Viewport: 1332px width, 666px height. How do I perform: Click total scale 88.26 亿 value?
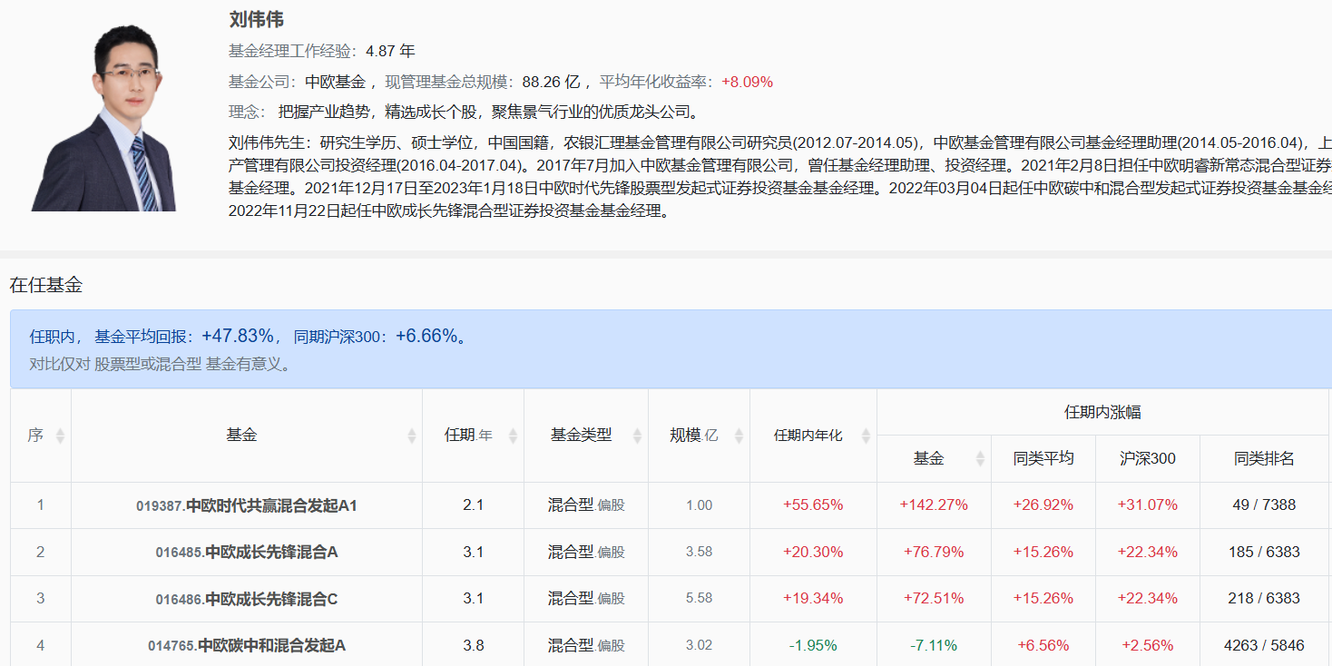tap(551, 82)
